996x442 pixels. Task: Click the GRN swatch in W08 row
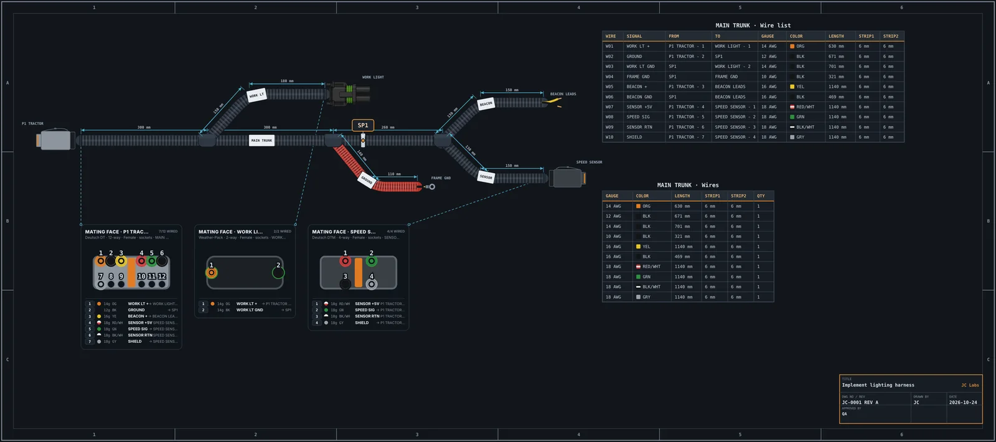pyautogui.click(x=792, y=117)
